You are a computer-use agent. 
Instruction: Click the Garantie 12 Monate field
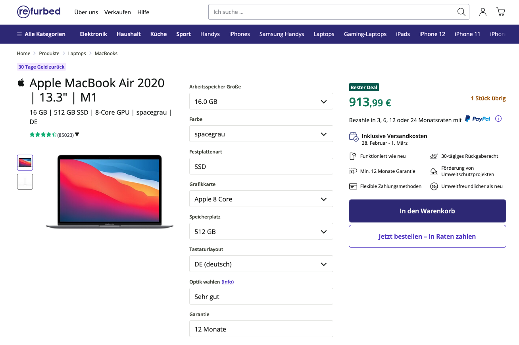(261, 329)
